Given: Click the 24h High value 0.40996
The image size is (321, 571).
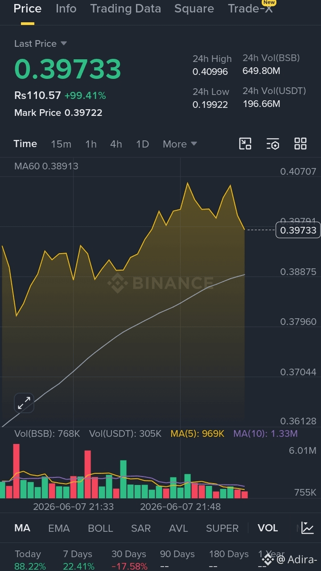Looking at the screenshot, I should 210,72.
